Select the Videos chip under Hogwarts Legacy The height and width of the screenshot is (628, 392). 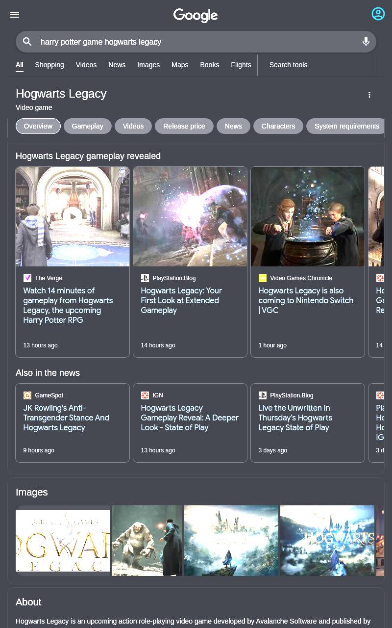coord(133,126)
